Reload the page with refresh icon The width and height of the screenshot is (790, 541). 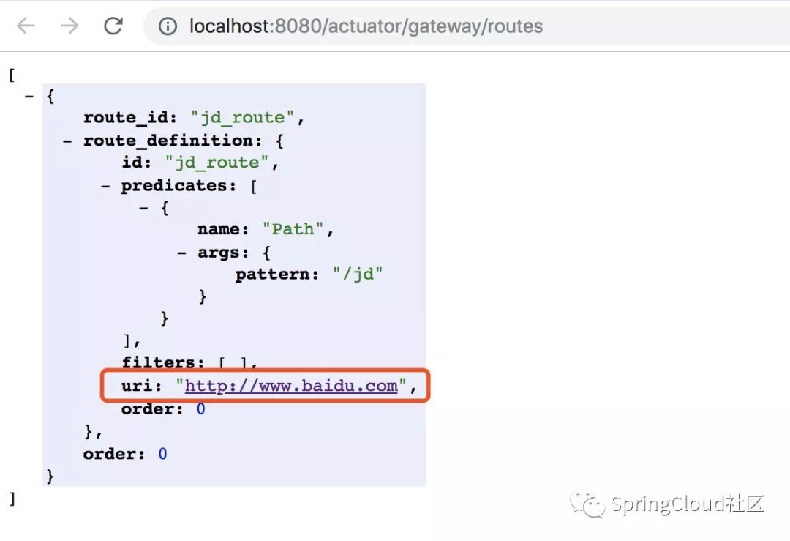click(x=113, y=26)
